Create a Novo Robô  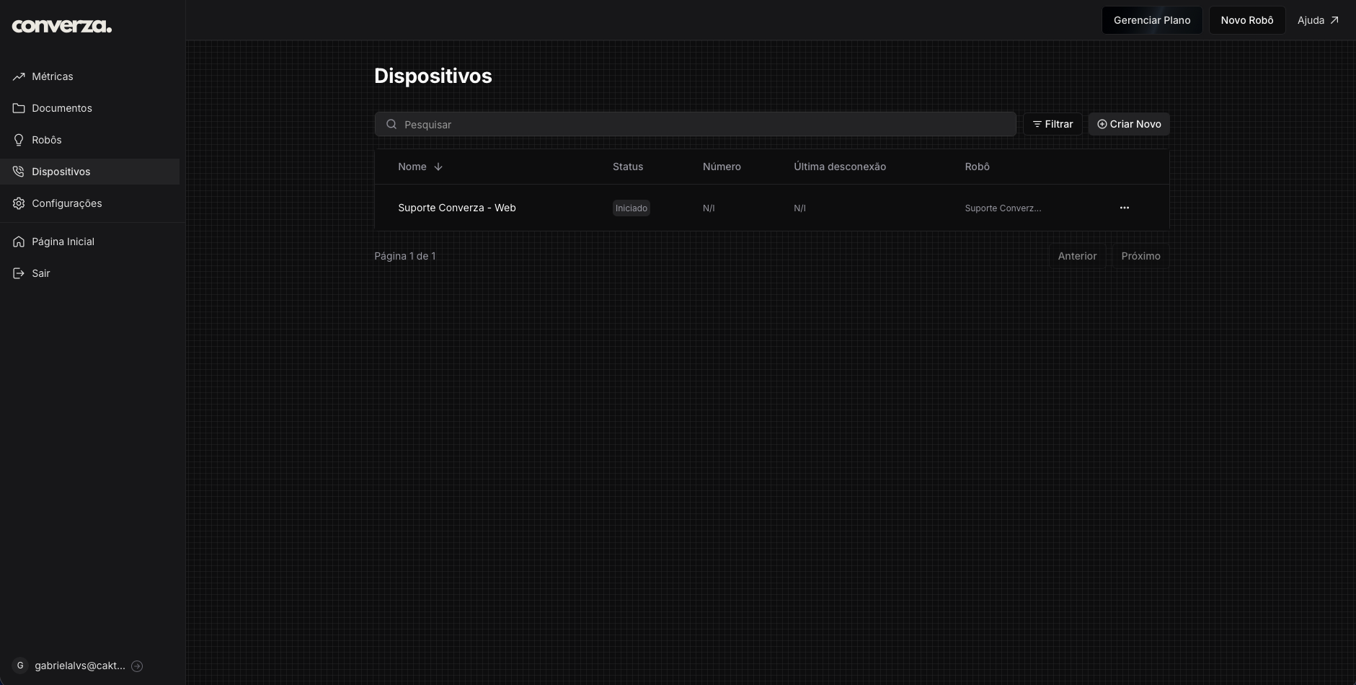pyautogui.click(x=1247, y=20)
